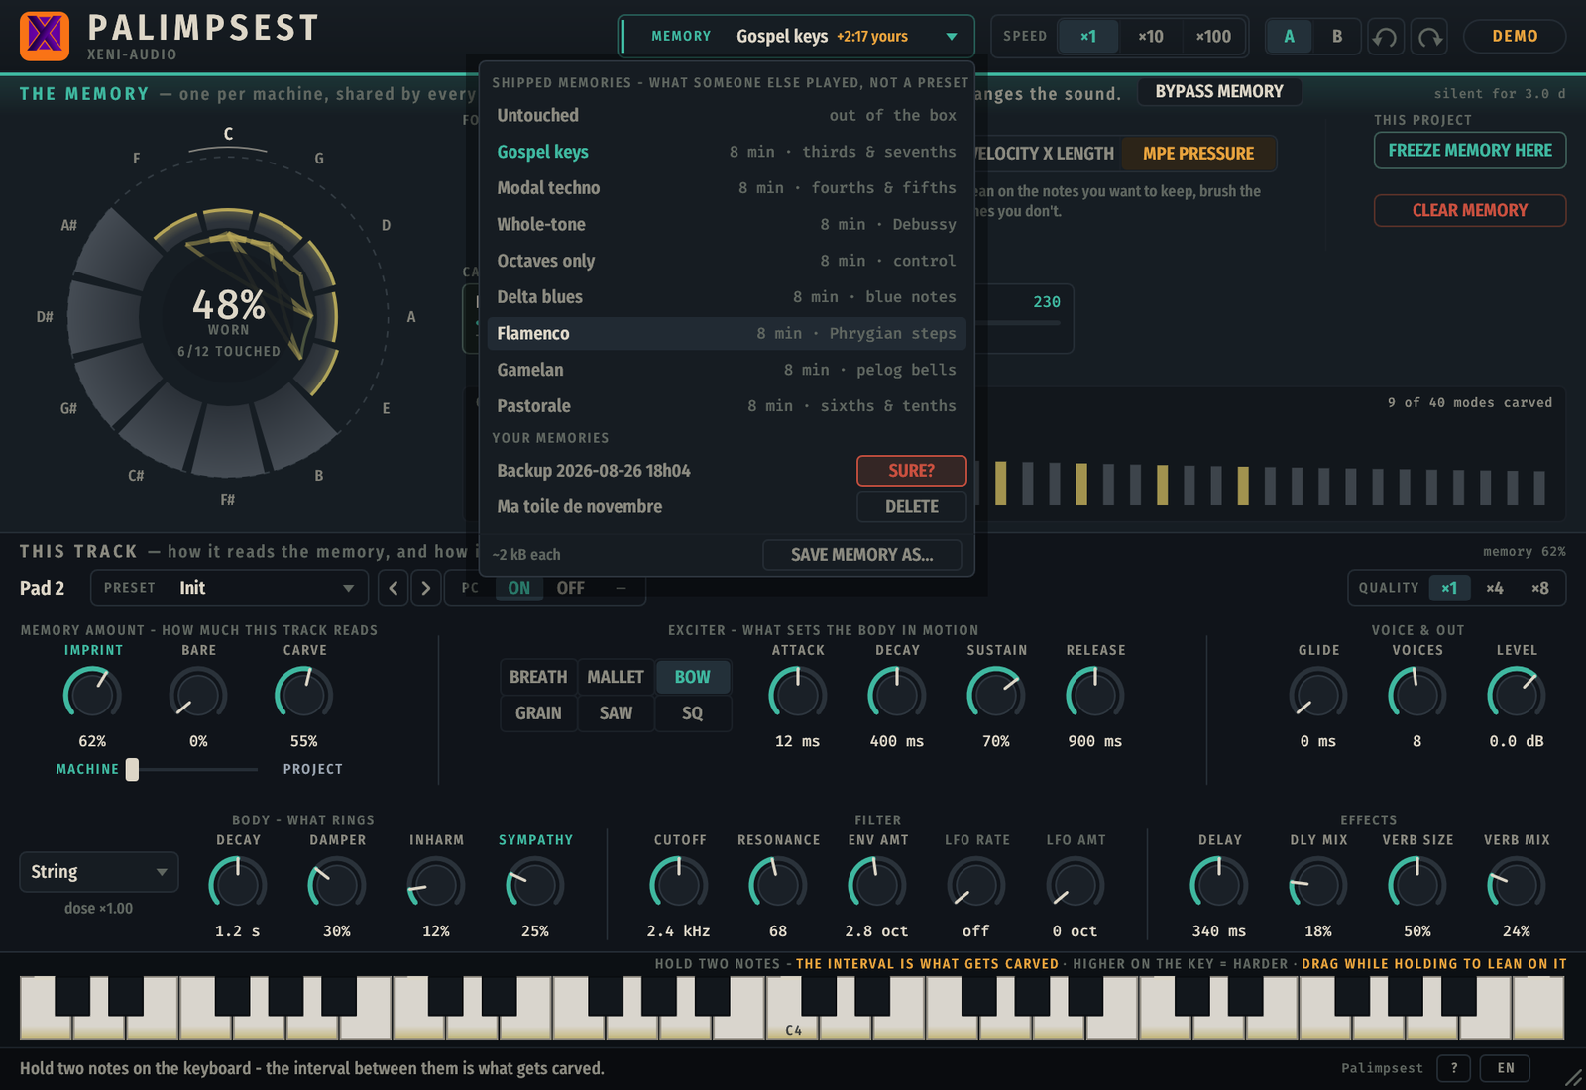Open the Memory dropdown showing Gospel keys
The image size is (1586, 1090).
point(796,37)
